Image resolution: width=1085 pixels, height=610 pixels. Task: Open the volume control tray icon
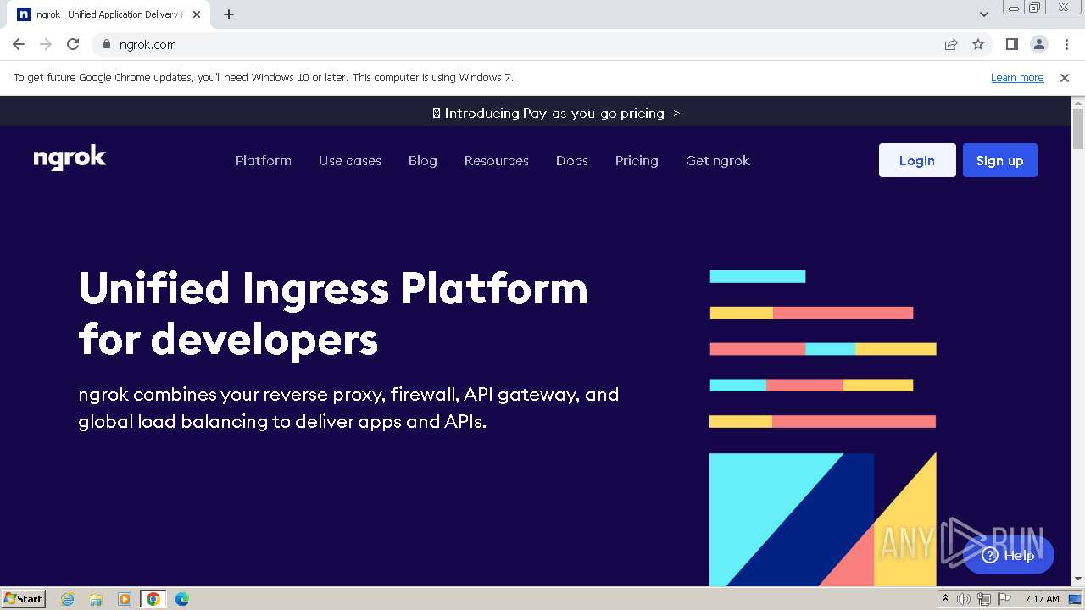pyautogui.click(x=964, y=599)
